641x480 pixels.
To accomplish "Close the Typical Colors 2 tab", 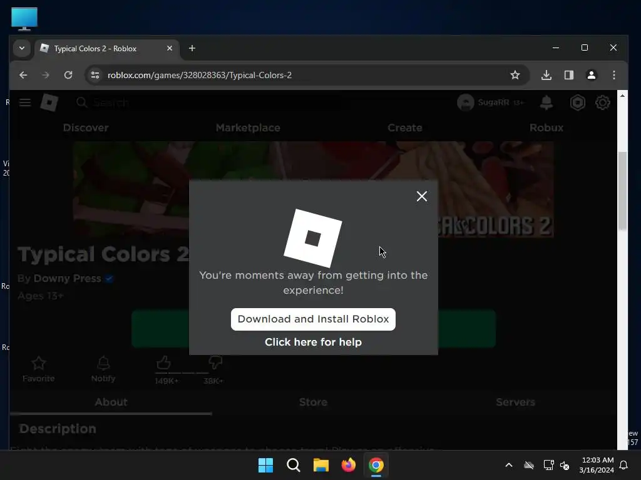I will [169, 48].
